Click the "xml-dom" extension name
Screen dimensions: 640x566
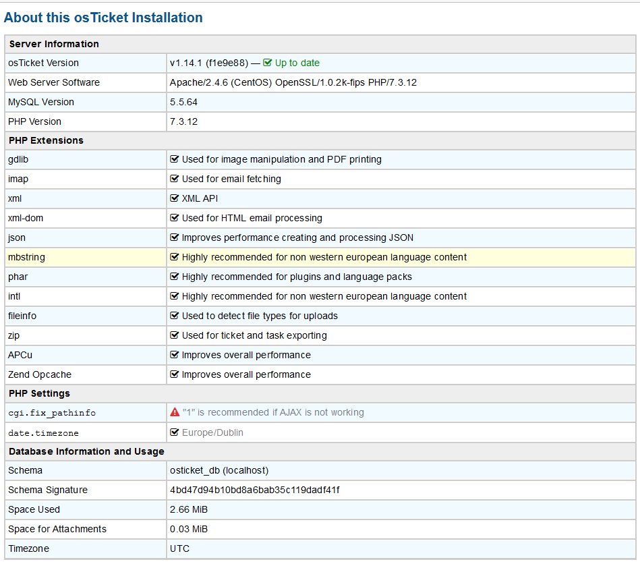[26, 218]
